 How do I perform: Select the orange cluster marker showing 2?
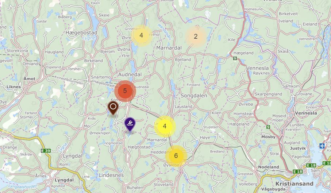[196, 36]
